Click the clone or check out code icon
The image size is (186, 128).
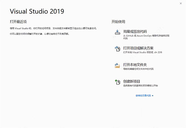[117, 32]
